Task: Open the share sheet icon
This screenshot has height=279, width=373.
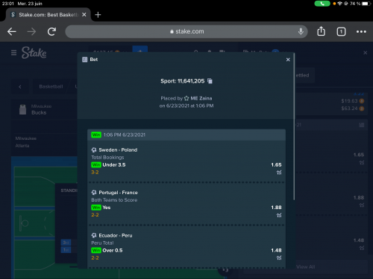Action: (x=321, y=31)
